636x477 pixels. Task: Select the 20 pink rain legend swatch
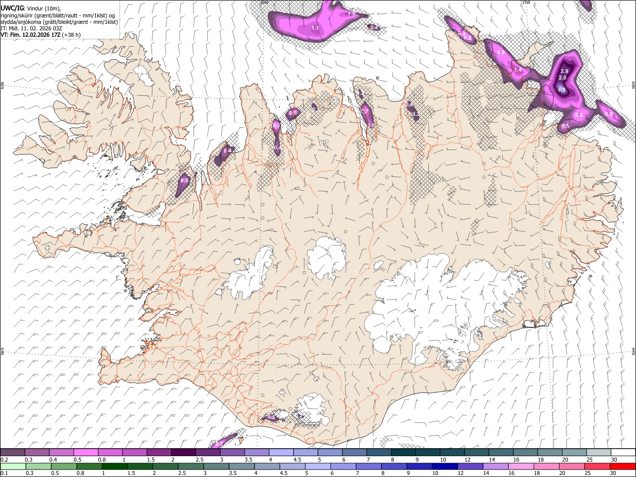pos(572,466)
